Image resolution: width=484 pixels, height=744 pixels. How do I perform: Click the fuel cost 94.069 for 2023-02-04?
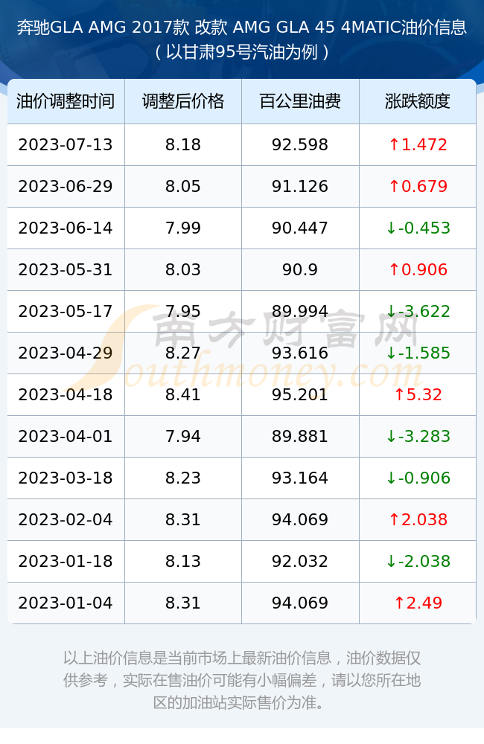point(300,519)
